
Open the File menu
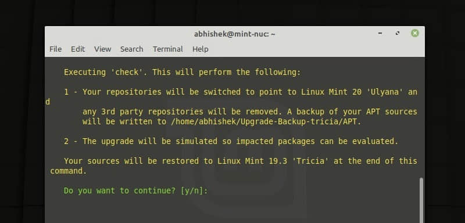pos(55,49)
